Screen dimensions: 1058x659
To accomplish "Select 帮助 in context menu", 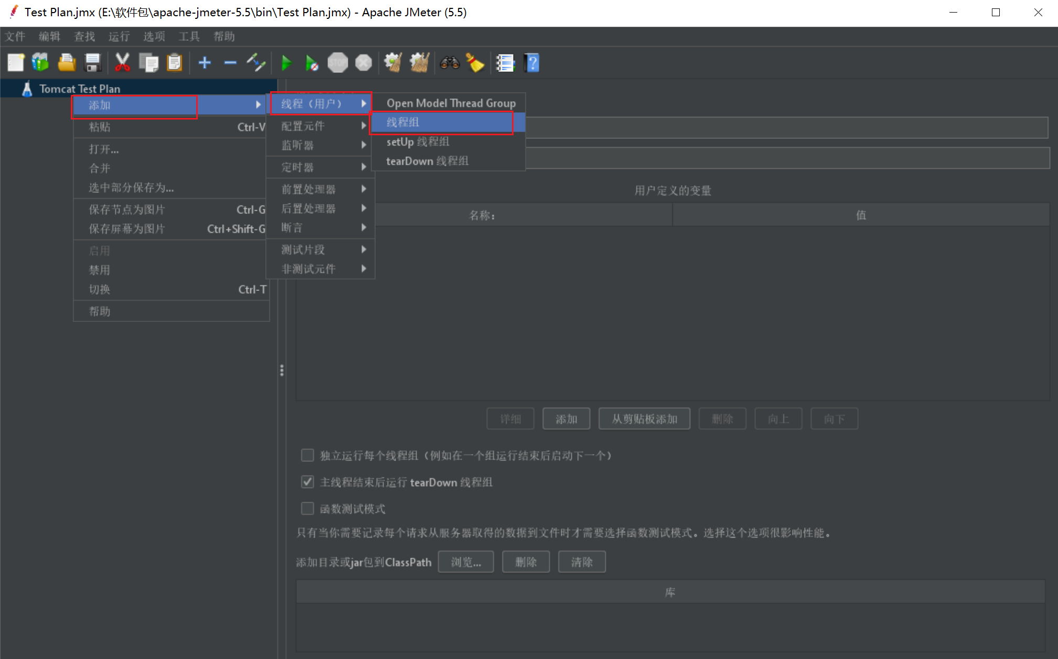I will (171, 311).
